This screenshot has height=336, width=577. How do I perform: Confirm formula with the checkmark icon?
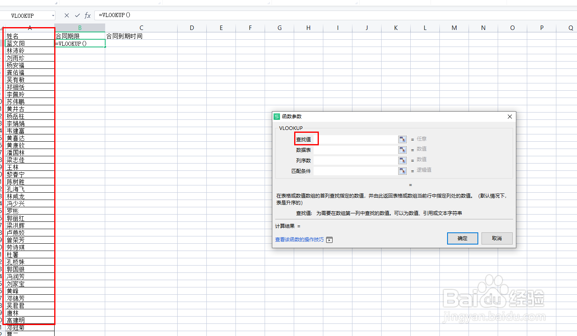pyautogui.click(x=77, y=15)
